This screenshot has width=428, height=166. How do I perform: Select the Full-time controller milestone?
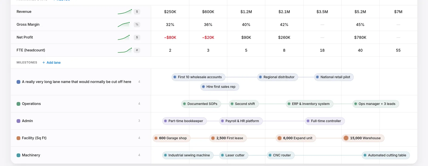[x=325, y=121]
